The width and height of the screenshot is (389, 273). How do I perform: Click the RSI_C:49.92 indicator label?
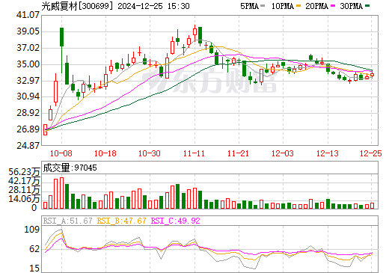(176, 221)
